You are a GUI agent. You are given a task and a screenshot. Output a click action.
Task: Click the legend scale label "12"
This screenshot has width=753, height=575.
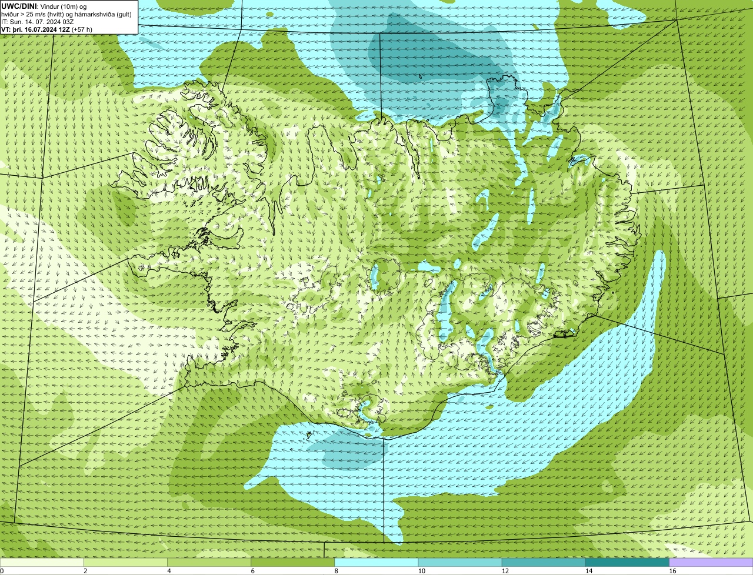pyautogui.click(x=505, y=571)
